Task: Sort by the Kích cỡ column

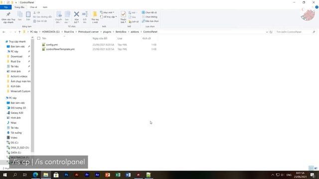Action: 147,38
